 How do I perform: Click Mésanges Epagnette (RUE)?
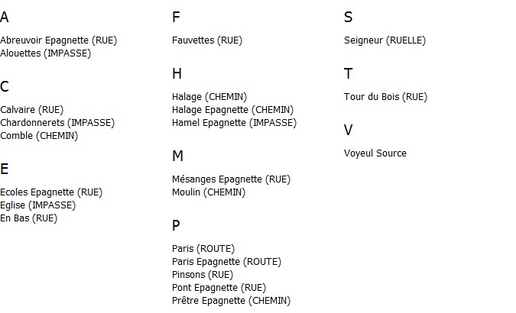[x=232, y=179]
